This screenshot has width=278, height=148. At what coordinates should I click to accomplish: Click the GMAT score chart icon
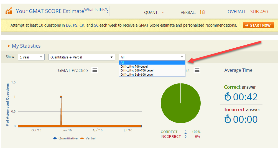[9, 11]
